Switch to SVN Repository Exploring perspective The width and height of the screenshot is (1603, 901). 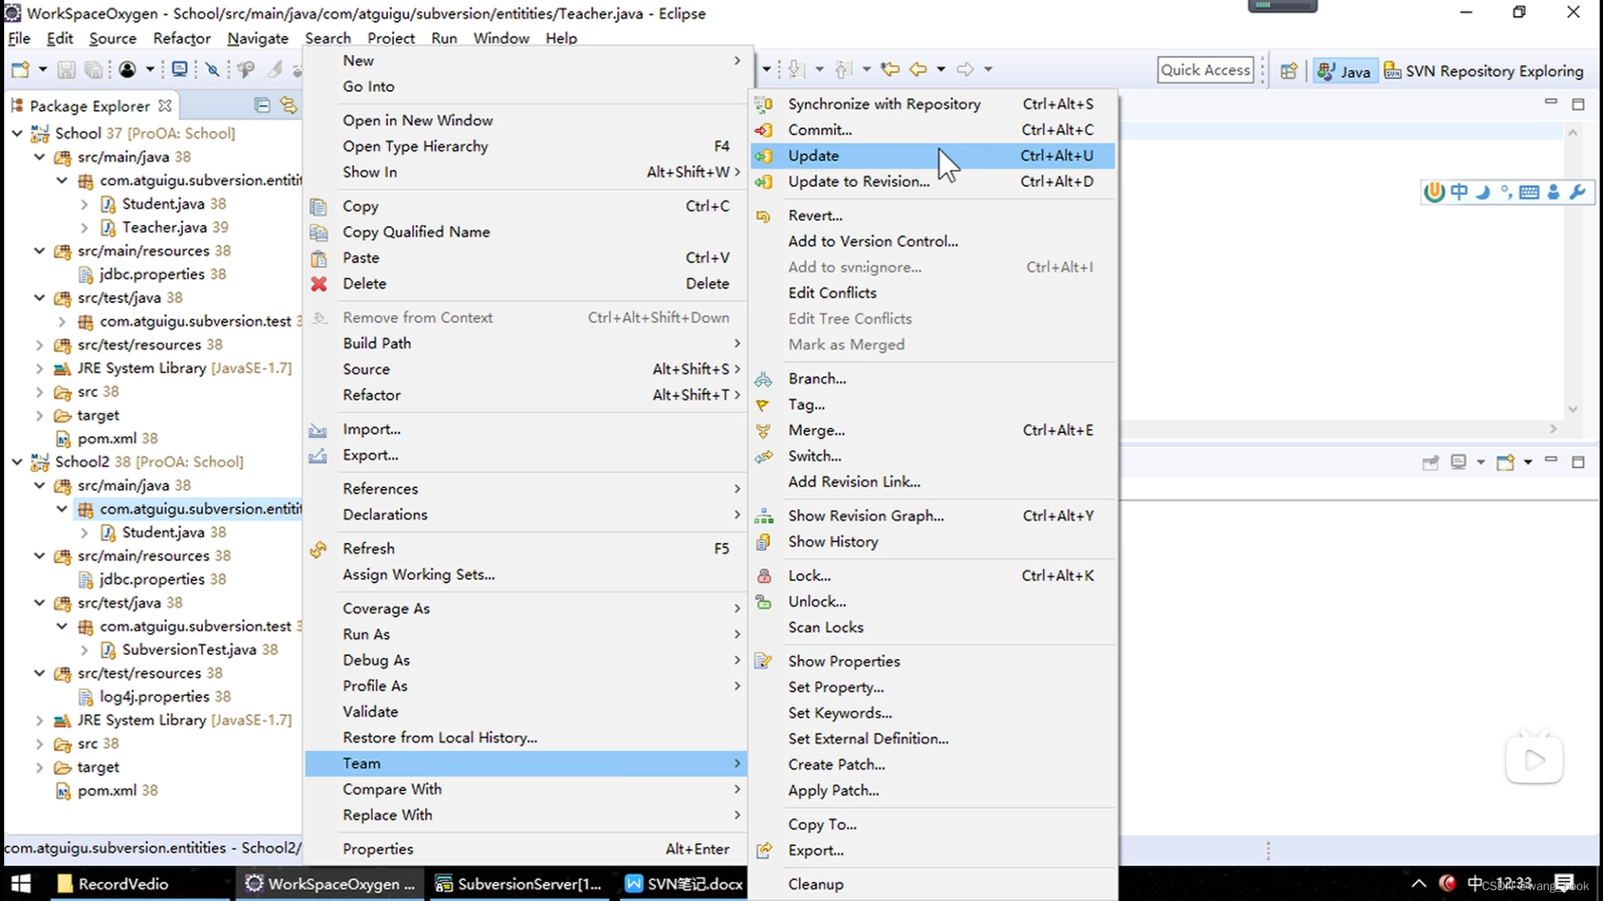1484,71
